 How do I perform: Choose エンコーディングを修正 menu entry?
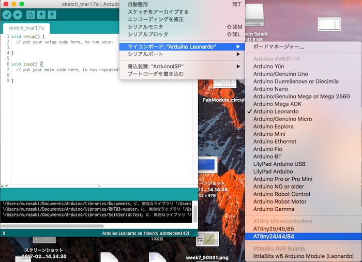click(182, 19)
